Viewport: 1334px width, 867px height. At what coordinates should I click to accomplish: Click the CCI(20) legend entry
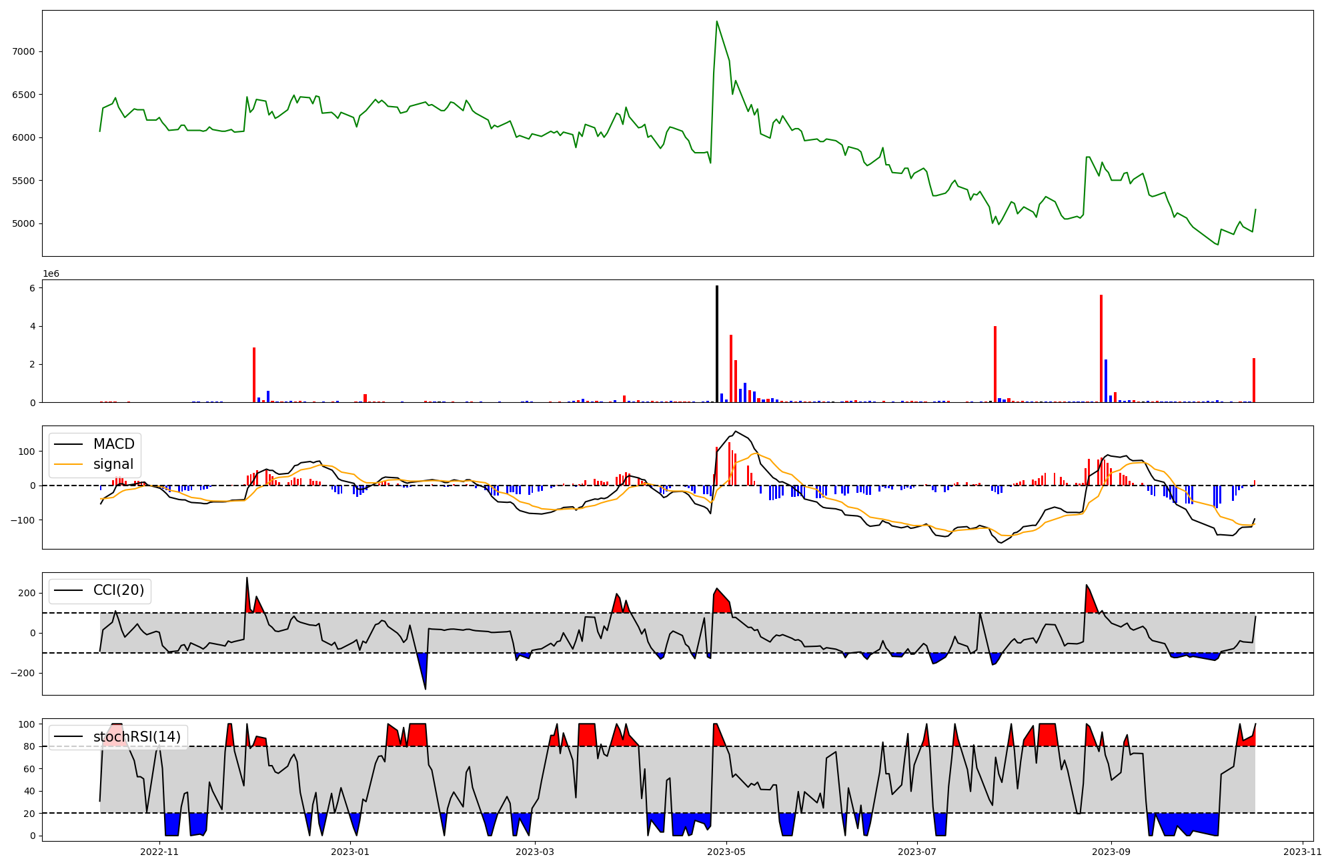[x=119, y=590]
